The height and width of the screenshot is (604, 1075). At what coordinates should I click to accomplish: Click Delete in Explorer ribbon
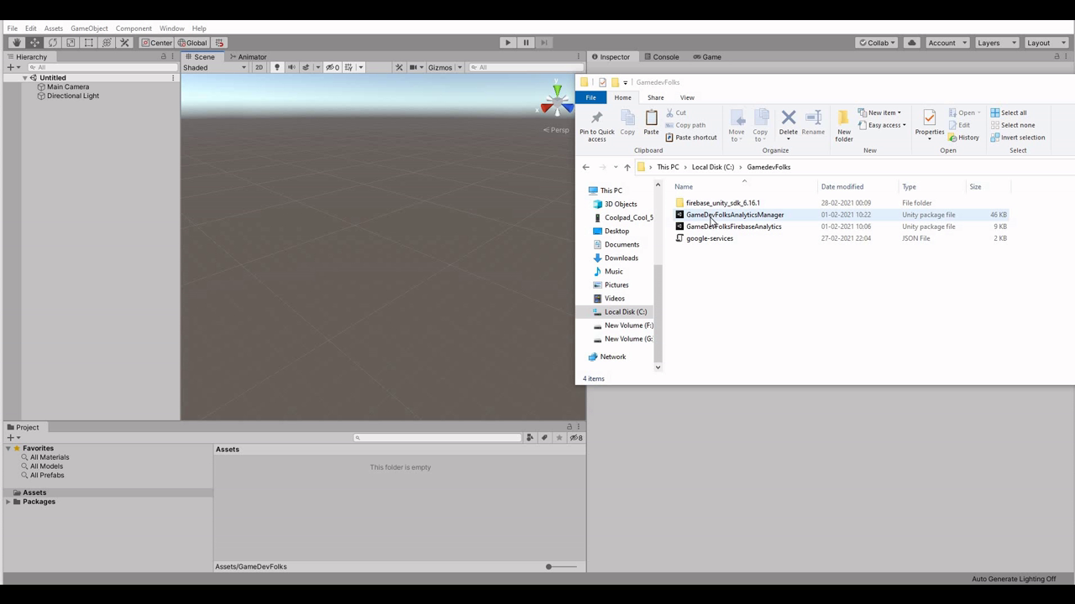[x=789, y=124]
